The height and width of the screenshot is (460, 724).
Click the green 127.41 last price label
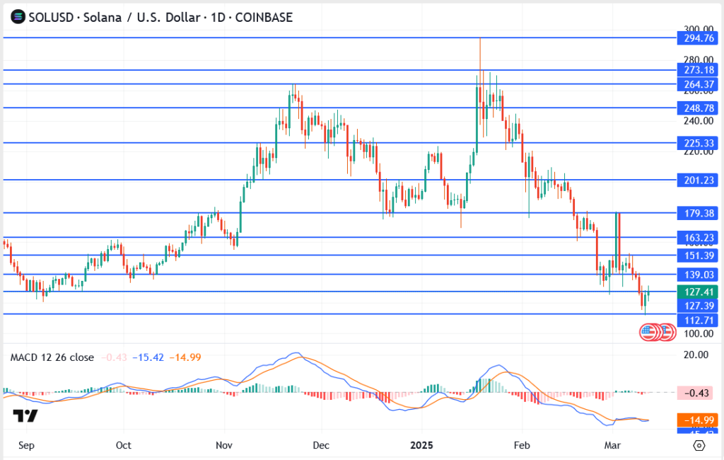[x=698, y=291]
